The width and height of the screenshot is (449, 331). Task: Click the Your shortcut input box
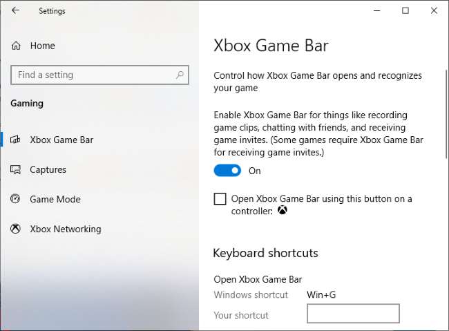click(353, 314)
